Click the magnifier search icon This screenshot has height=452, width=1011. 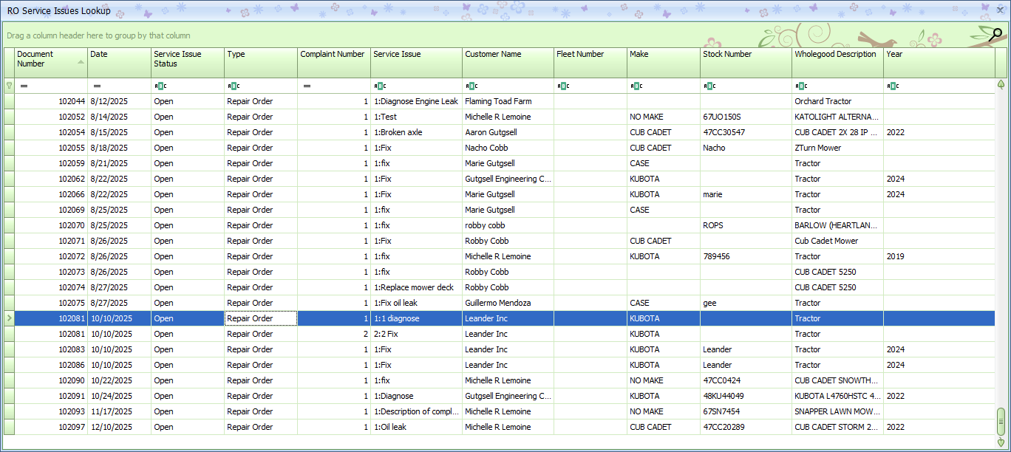[997, 33]
